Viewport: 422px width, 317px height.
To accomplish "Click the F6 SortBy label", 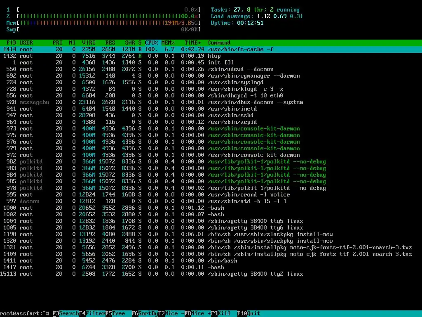I will pos(145,314).
